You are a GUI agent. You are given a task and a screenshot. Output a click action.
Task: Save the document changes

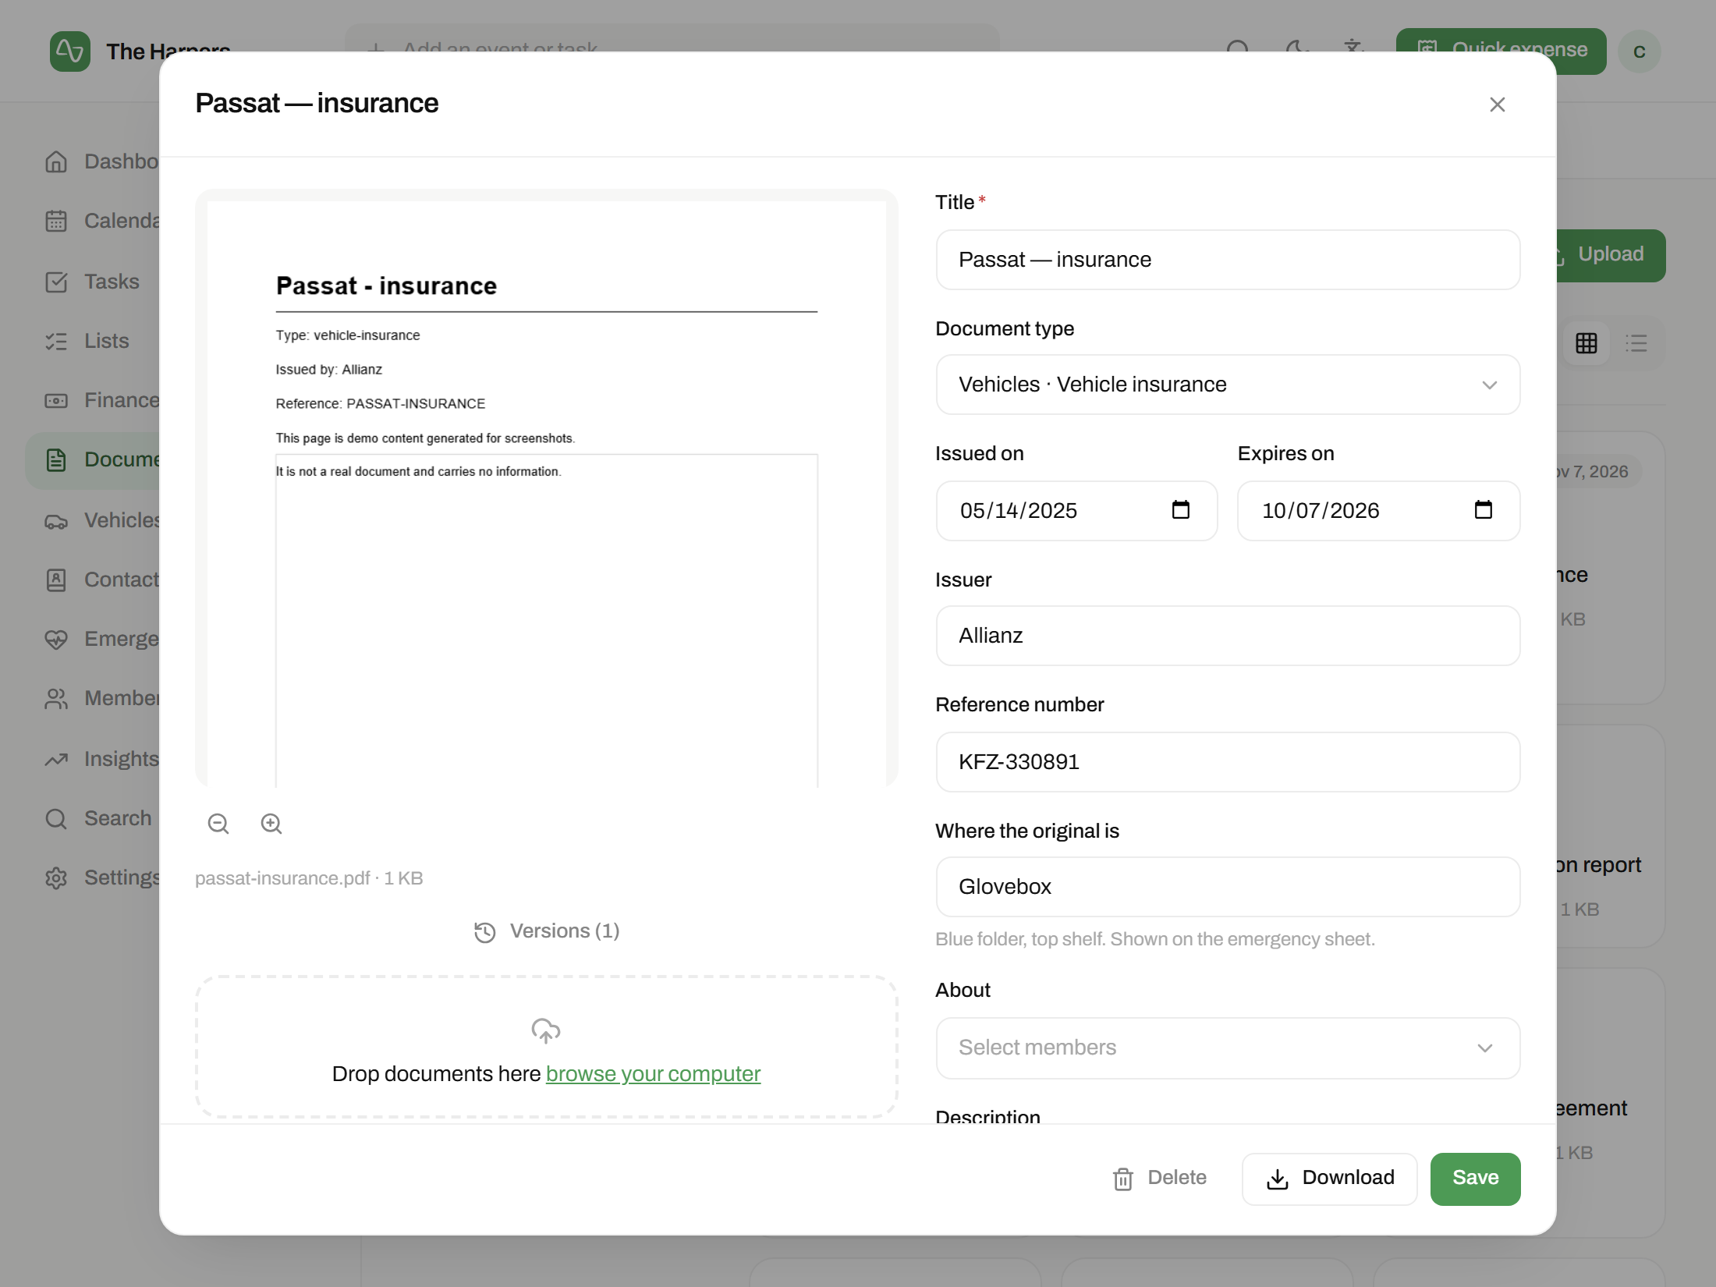[x=1475, y=1178]
